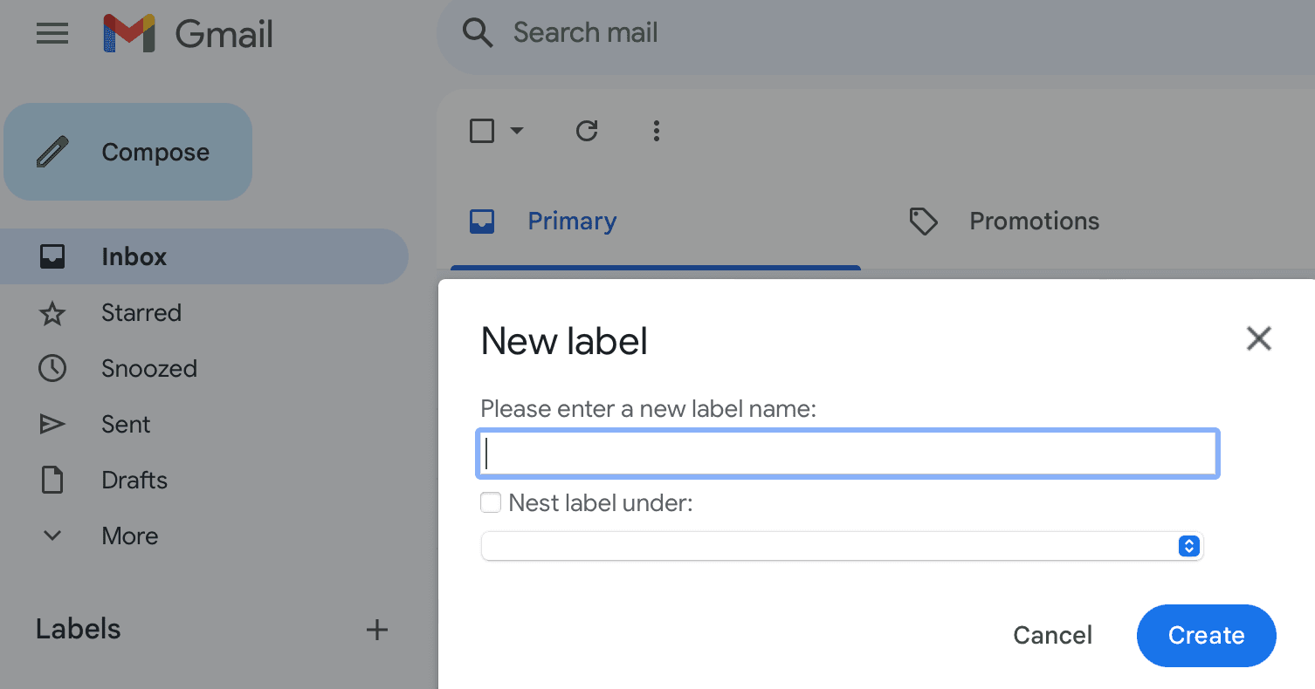Screen dimensions: 1315x689
Task: Enable the Nest label under checkbox
Action: click(x=491, y=502)
